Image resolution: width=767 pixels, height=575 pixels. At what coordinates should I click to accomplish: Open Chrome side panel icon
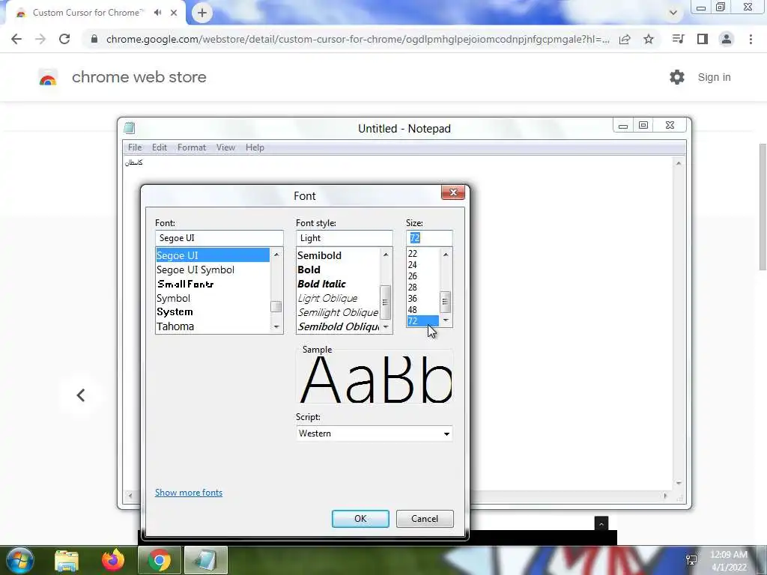(x=703, y=39)
